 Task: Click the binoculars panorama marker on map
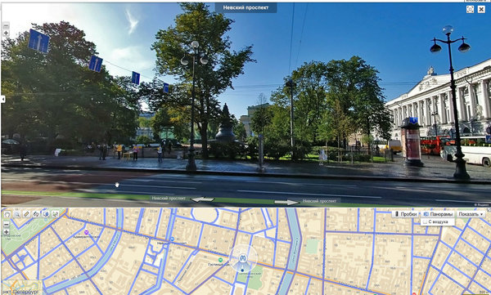243,258
